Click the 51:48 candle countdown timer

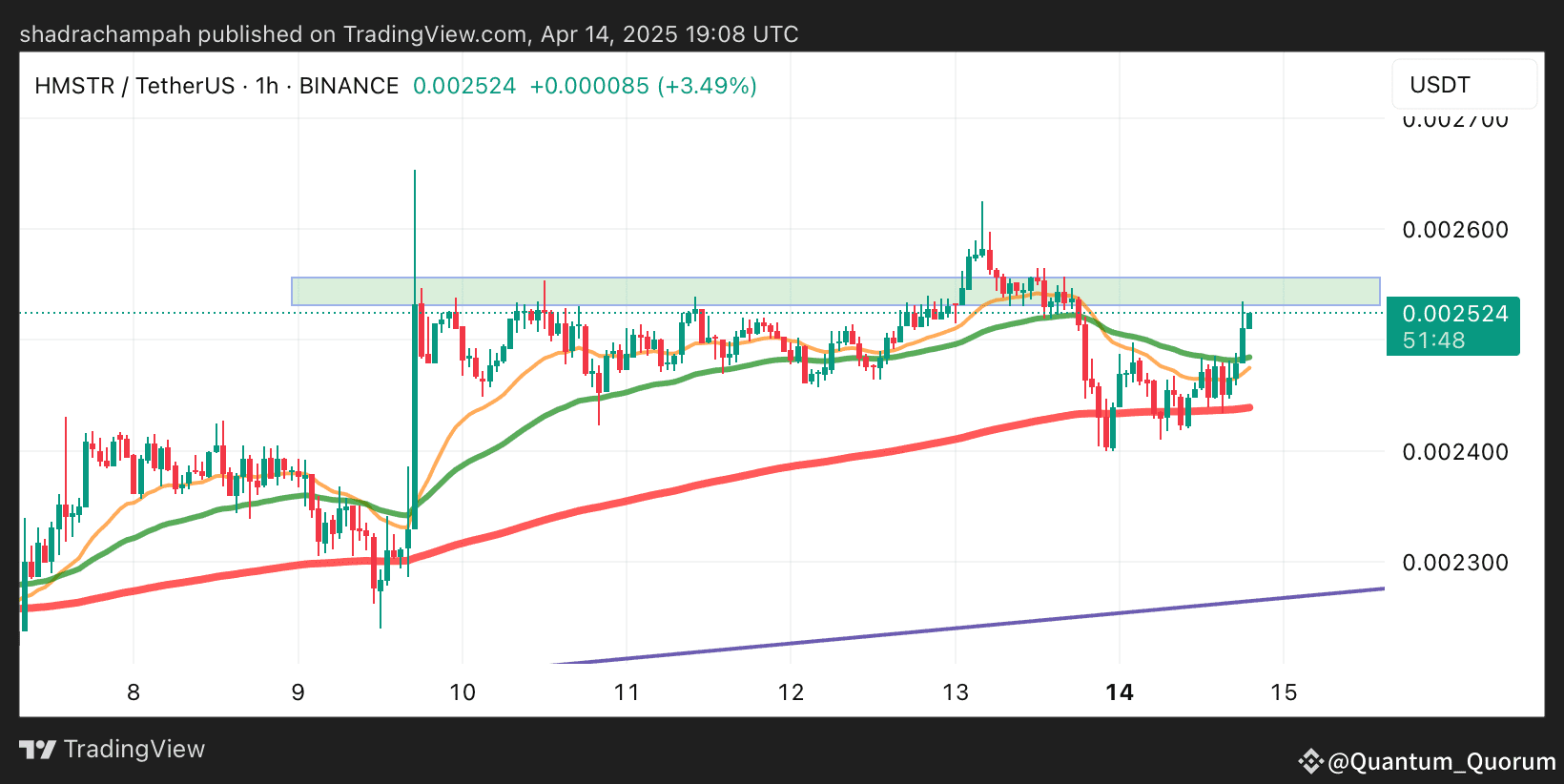tap(1433, 340)
